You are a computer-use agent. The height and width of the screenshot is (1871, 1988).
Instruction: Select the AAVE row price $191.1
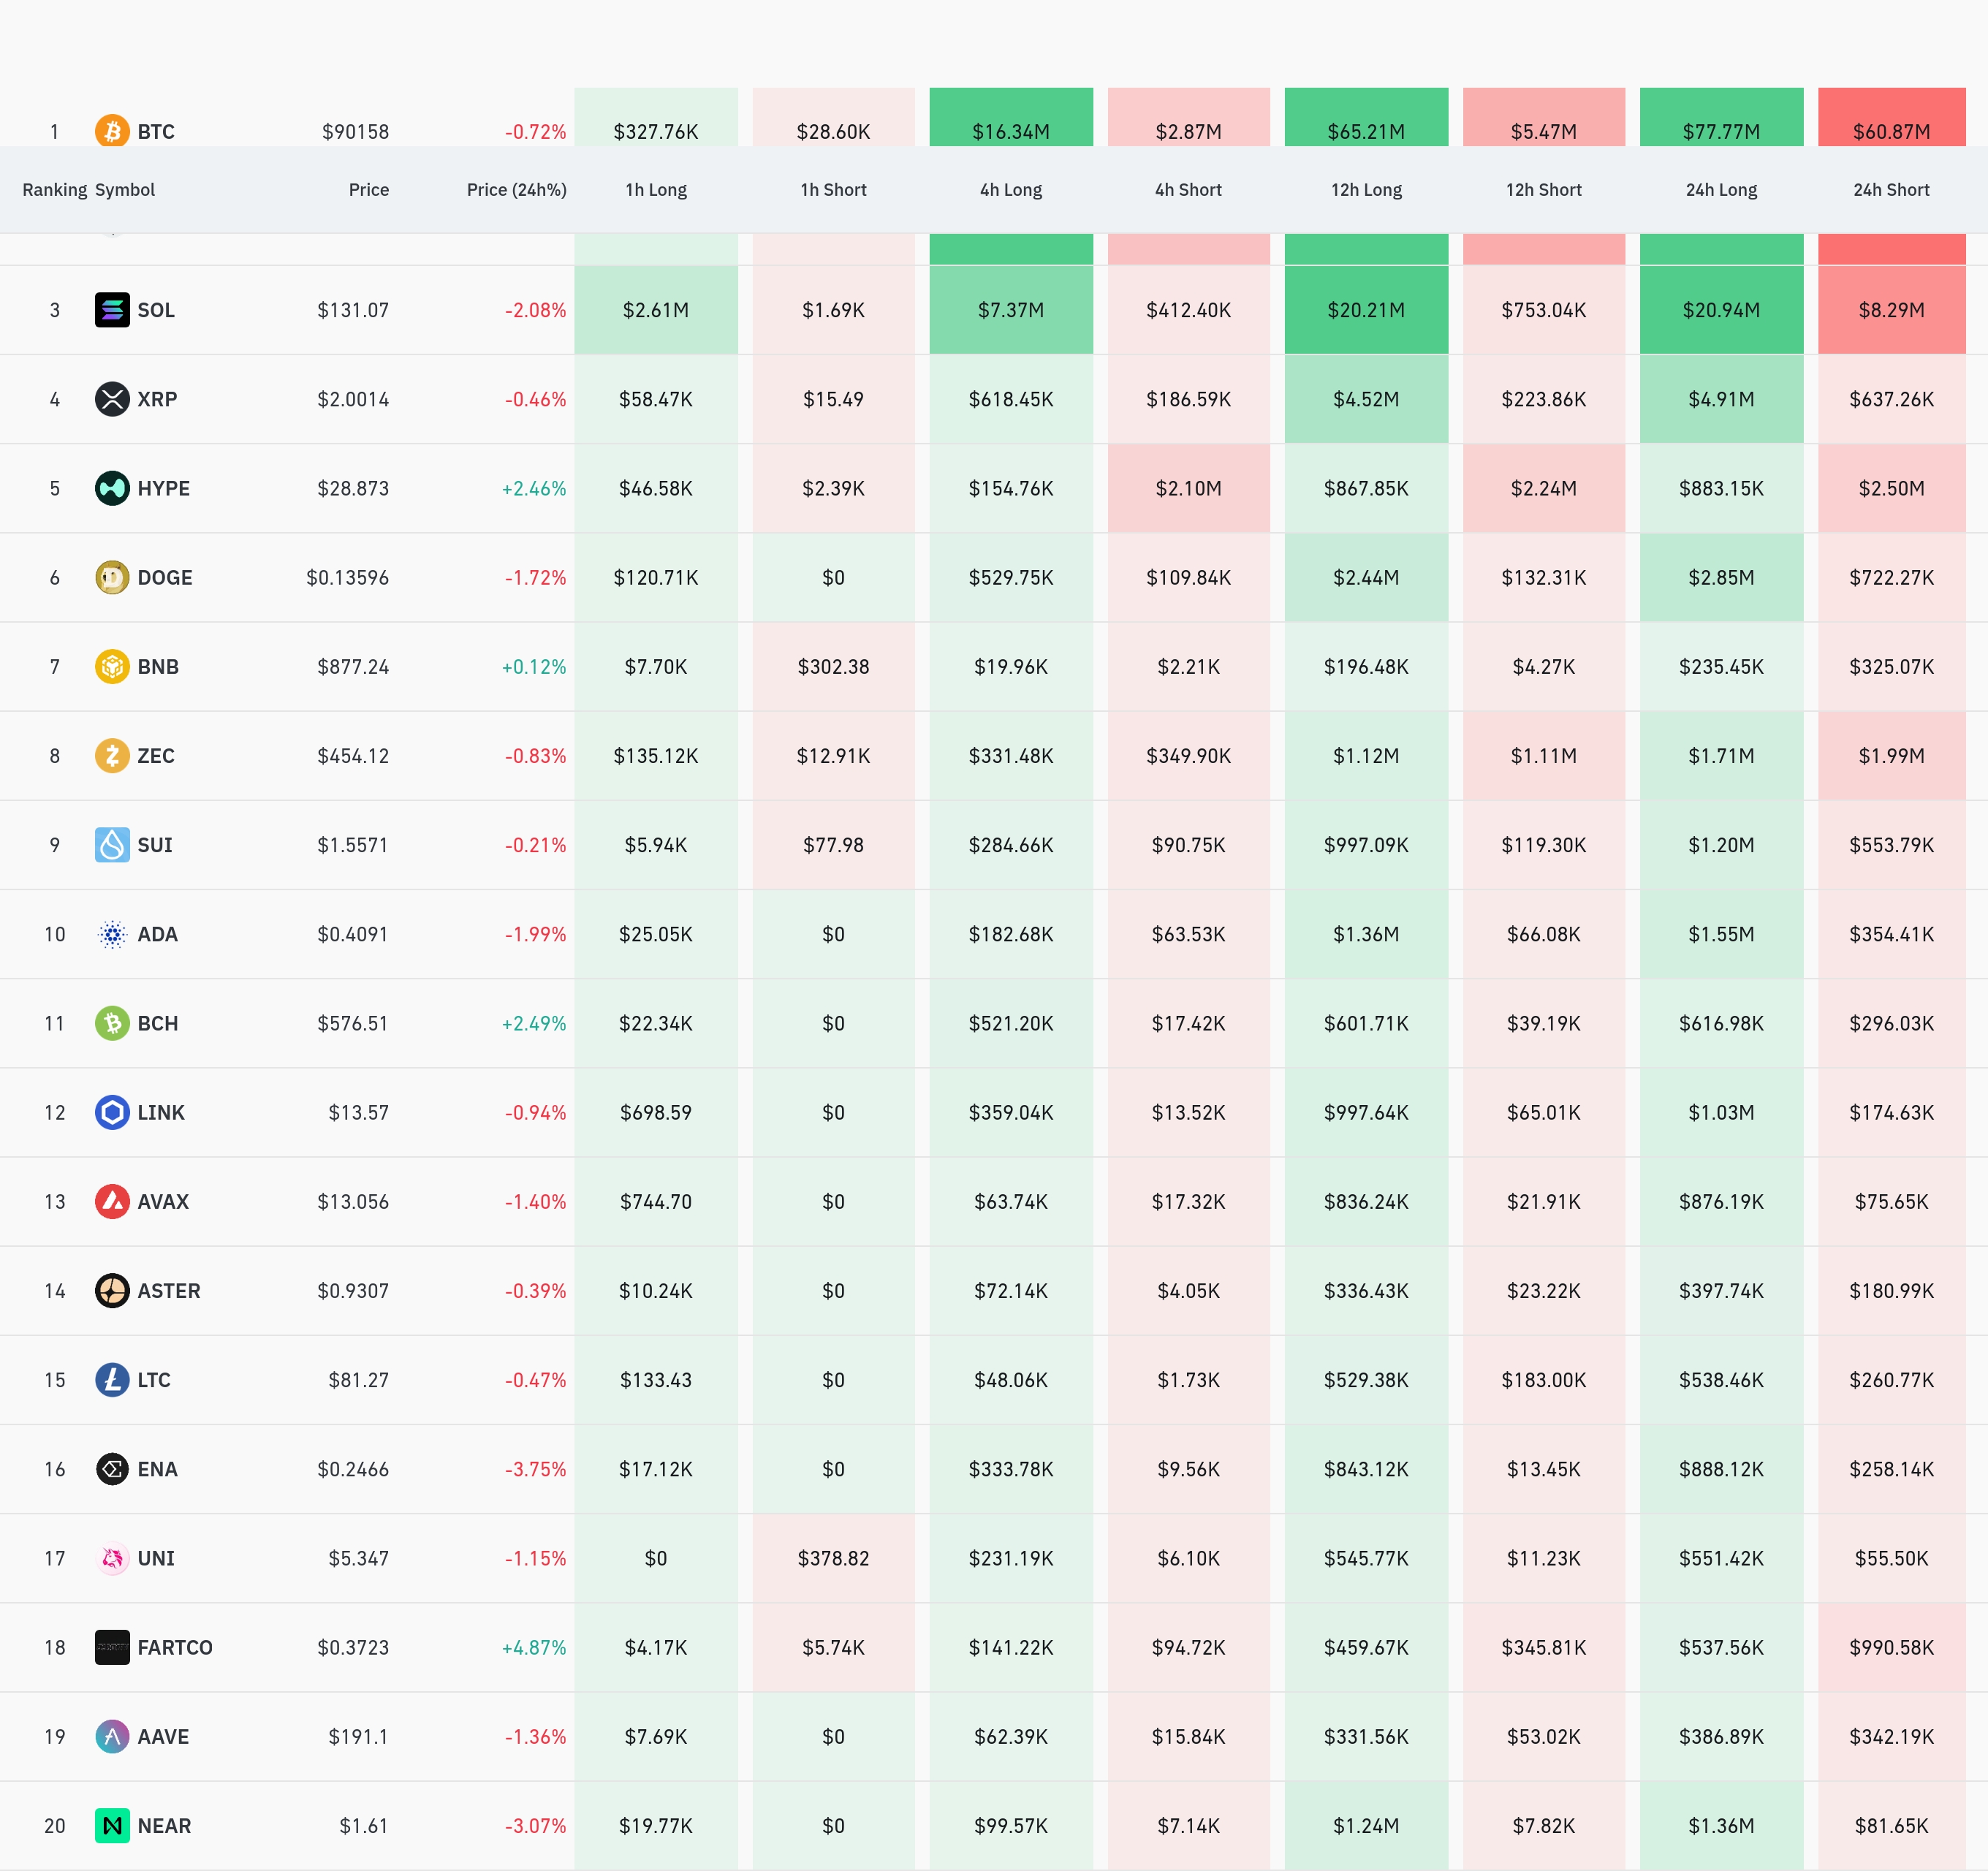pyautogui.click(x=358, y=1736)
